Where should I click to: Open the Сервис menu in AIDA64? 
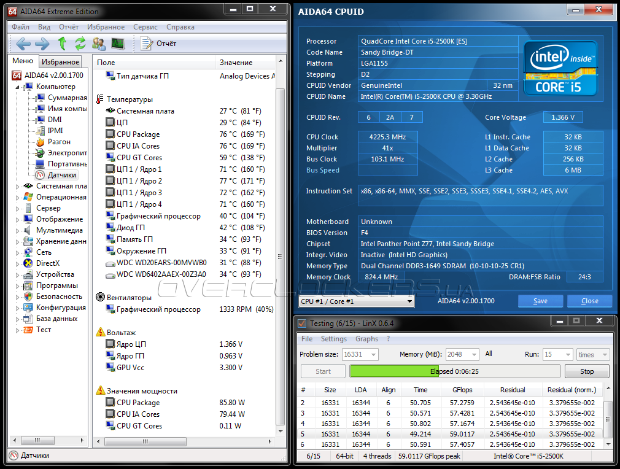click(145, 27)
